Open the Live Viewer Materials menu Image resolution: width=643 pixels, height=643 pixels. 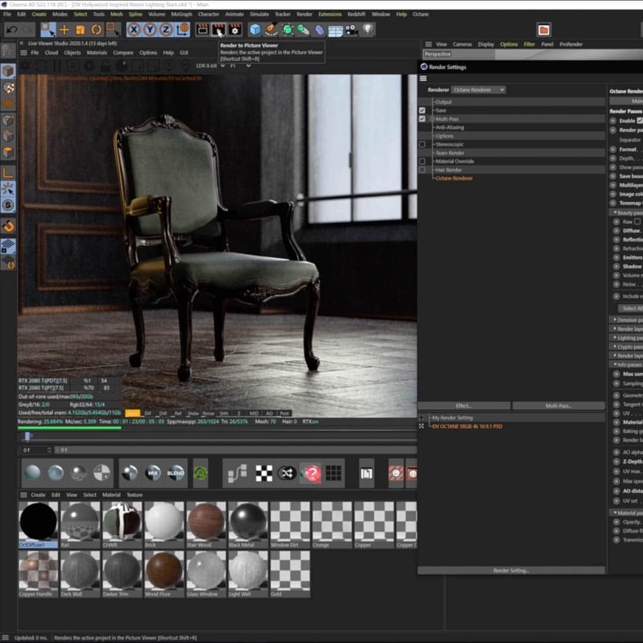tap(97, 52)
